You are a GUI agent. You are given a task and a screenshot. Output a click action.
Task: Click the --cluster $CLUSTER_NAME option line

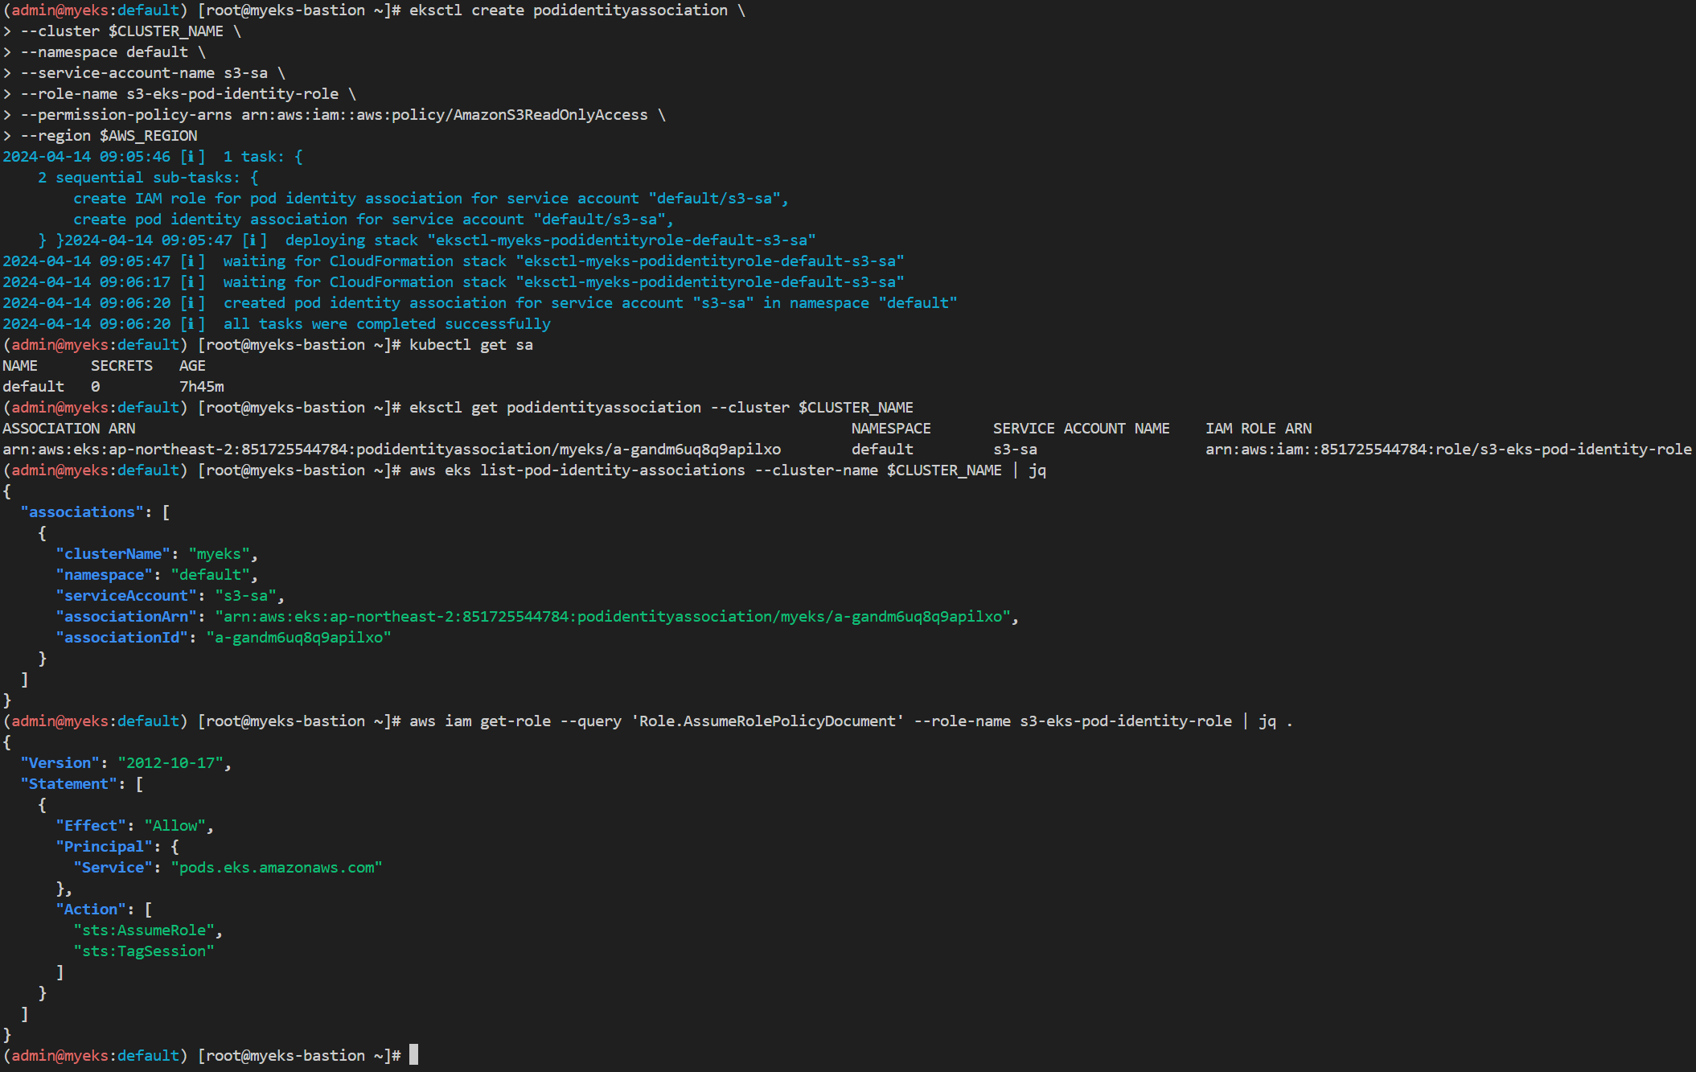(130, 31)
